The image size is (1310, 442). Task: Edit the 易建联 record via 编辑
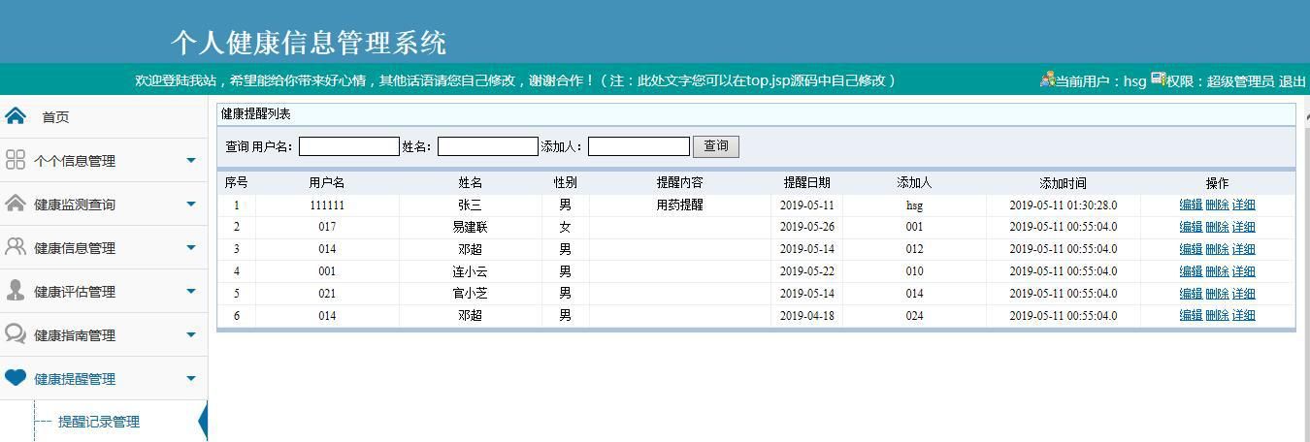[x=1191, y=227]
